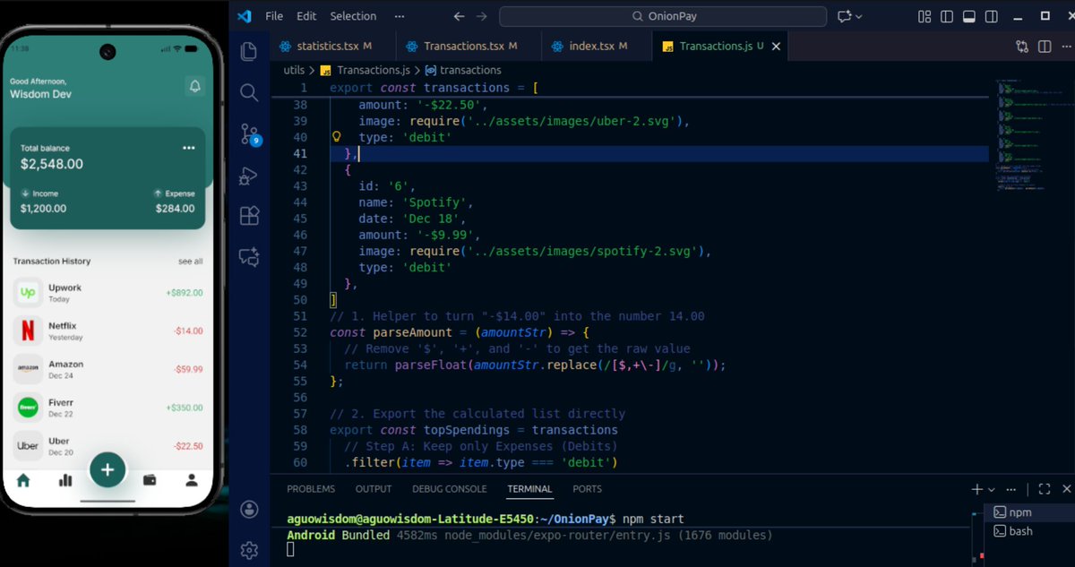Split the editor to the right

pos(1045,47)
